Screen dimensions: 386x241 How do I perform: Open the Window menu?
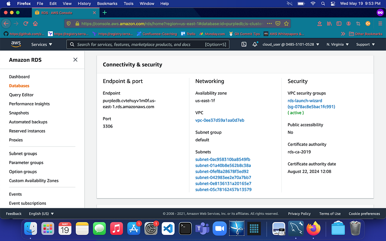(147, 4)
